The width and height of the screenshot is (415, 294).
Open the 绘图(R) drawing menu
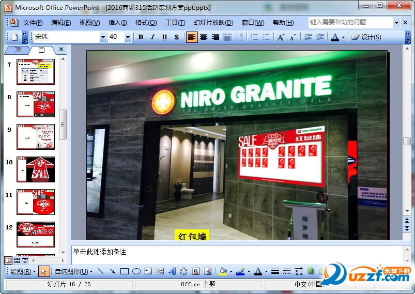pyautogui.click(x=23, y=271)
